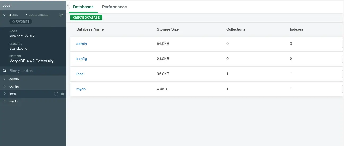Screen dimensions: 344x146
Task: Select mydb in the sidebar tree
Action: tap(14, 101)
